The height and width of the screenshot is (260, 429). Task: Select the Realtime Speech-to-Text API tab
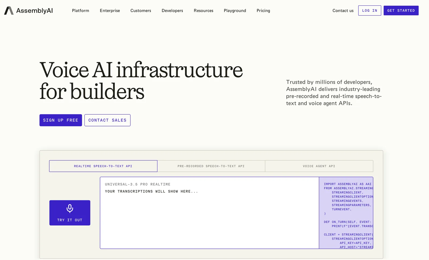point(103,166)
